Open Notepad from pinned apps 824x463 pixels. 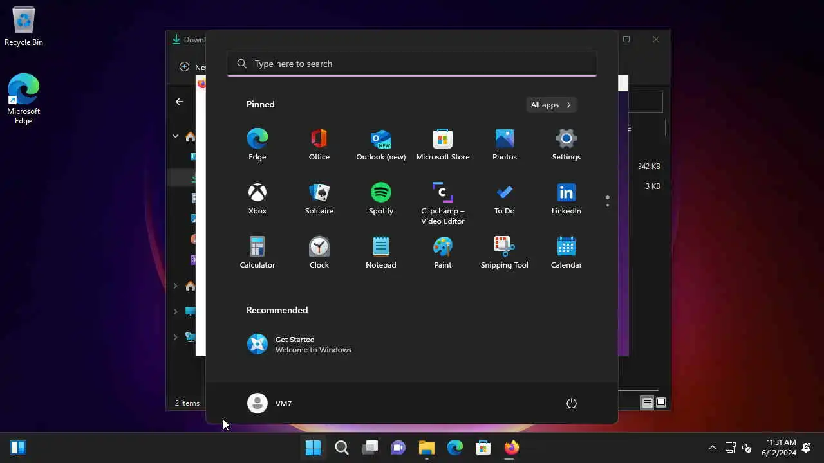pos(380,253)
